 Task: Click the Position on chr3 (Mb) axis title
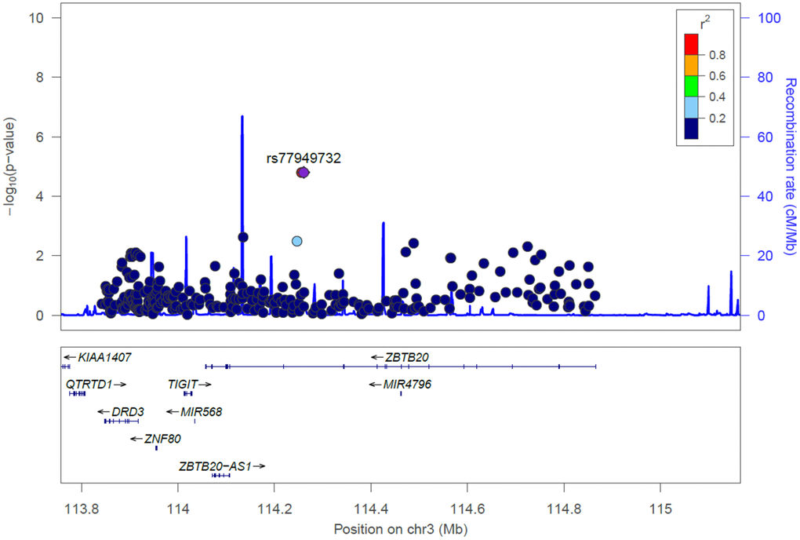400,527
